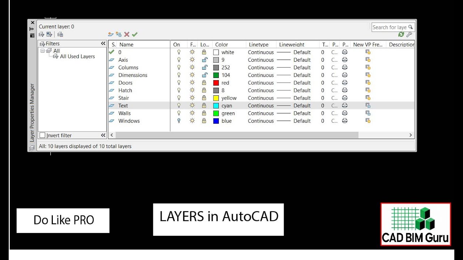Image resolution: width=463 pixels, height=260 pixels.
Task: Open the New Group Filter tool
Action: [49, 34]
